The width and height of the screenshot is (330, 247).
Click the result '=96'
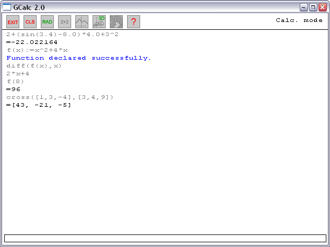pyautogui.click(x=13, y=89)
